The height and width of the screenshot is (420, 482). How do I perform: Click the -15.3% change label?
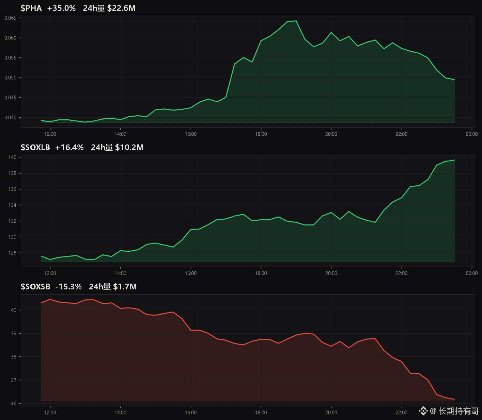68,287
